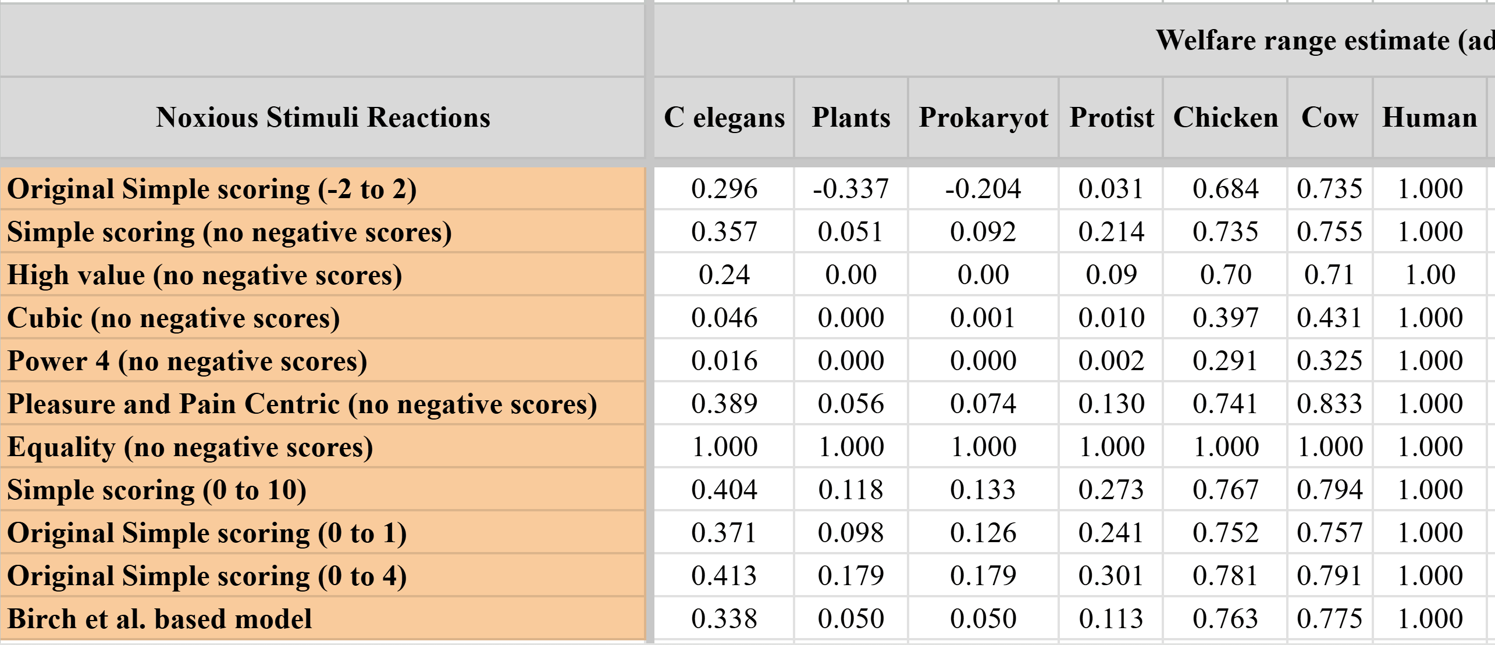Viewport: 1495px width, 645px height.
Task: Select the Noxious Stimuli Reactions header cell
Action: click(323, 117)
